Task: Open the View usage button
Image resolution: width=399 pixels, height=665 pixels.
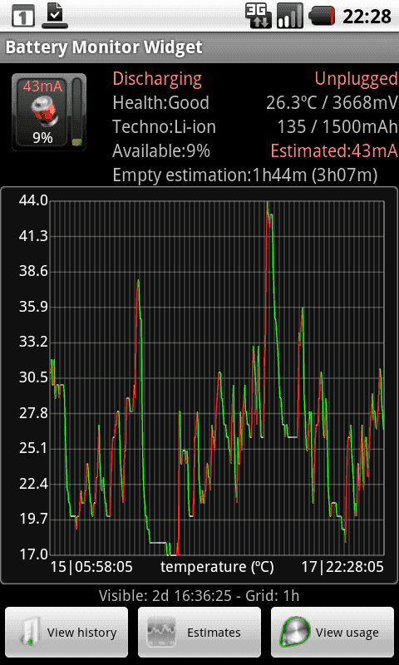Action: (332, 632)
